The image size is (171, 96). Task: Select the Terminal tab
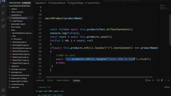76,81
